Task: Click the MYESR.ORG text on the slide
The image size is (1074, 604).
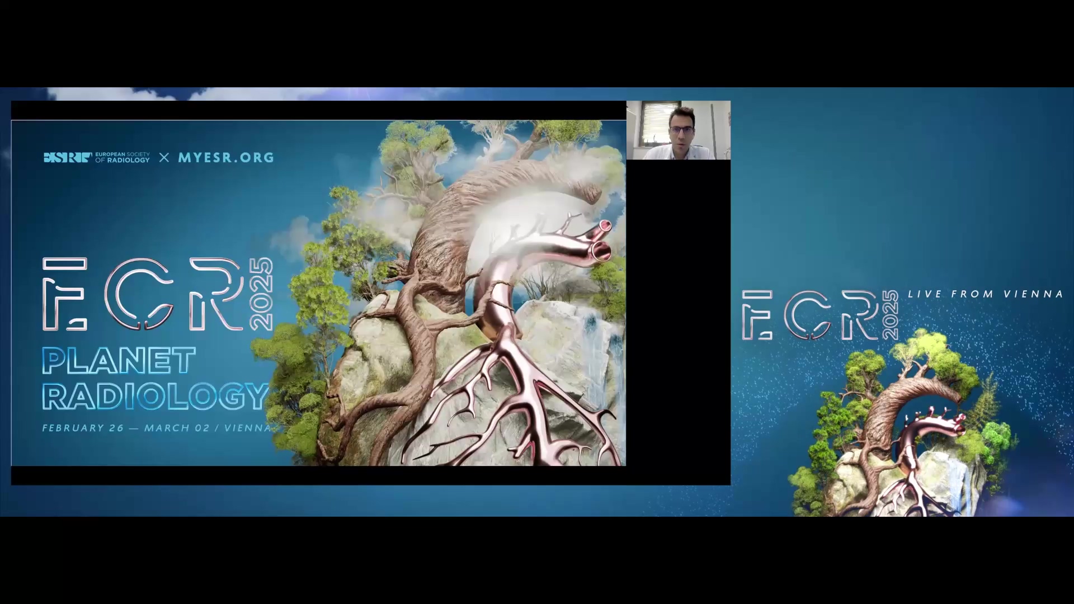Action: 226,158
